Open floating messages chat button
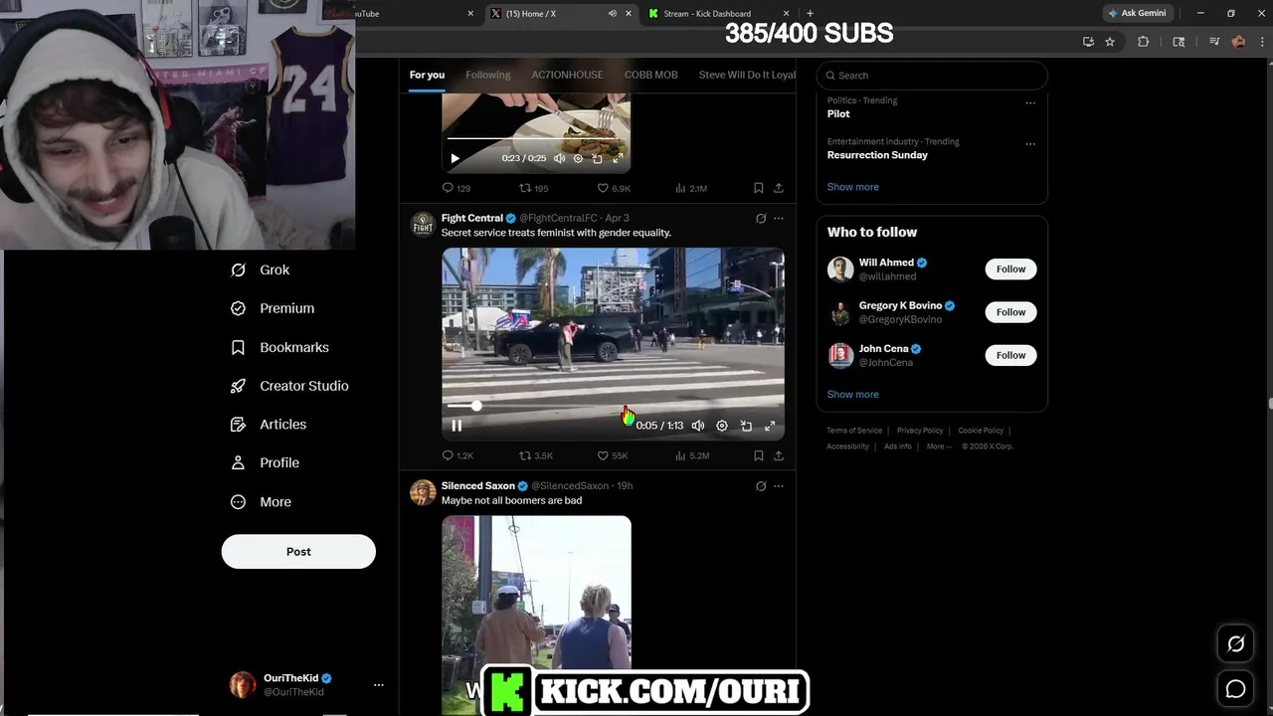Screen dimensions: 1273x716 tap(1235, 688)
